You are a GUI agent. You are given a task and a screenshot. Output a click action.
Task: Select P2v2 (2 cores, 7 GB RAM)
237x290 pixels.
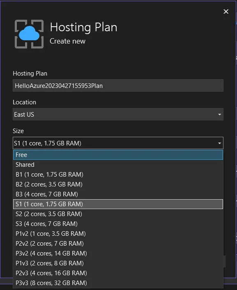pos(118,244)
